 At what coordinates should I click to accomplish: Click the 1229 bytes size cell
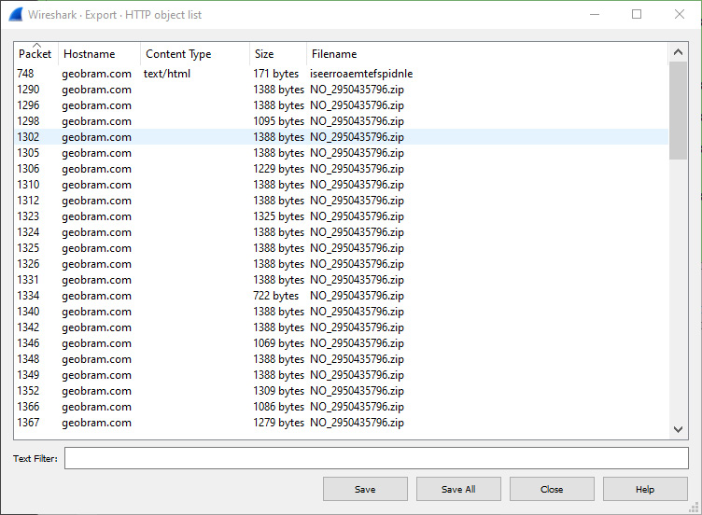(x=278, y=169)
